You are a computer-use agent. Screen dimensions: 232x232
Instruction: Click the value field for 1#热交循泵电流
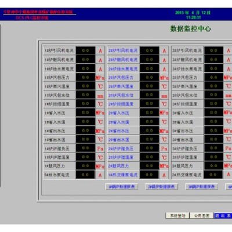[150, 175]
